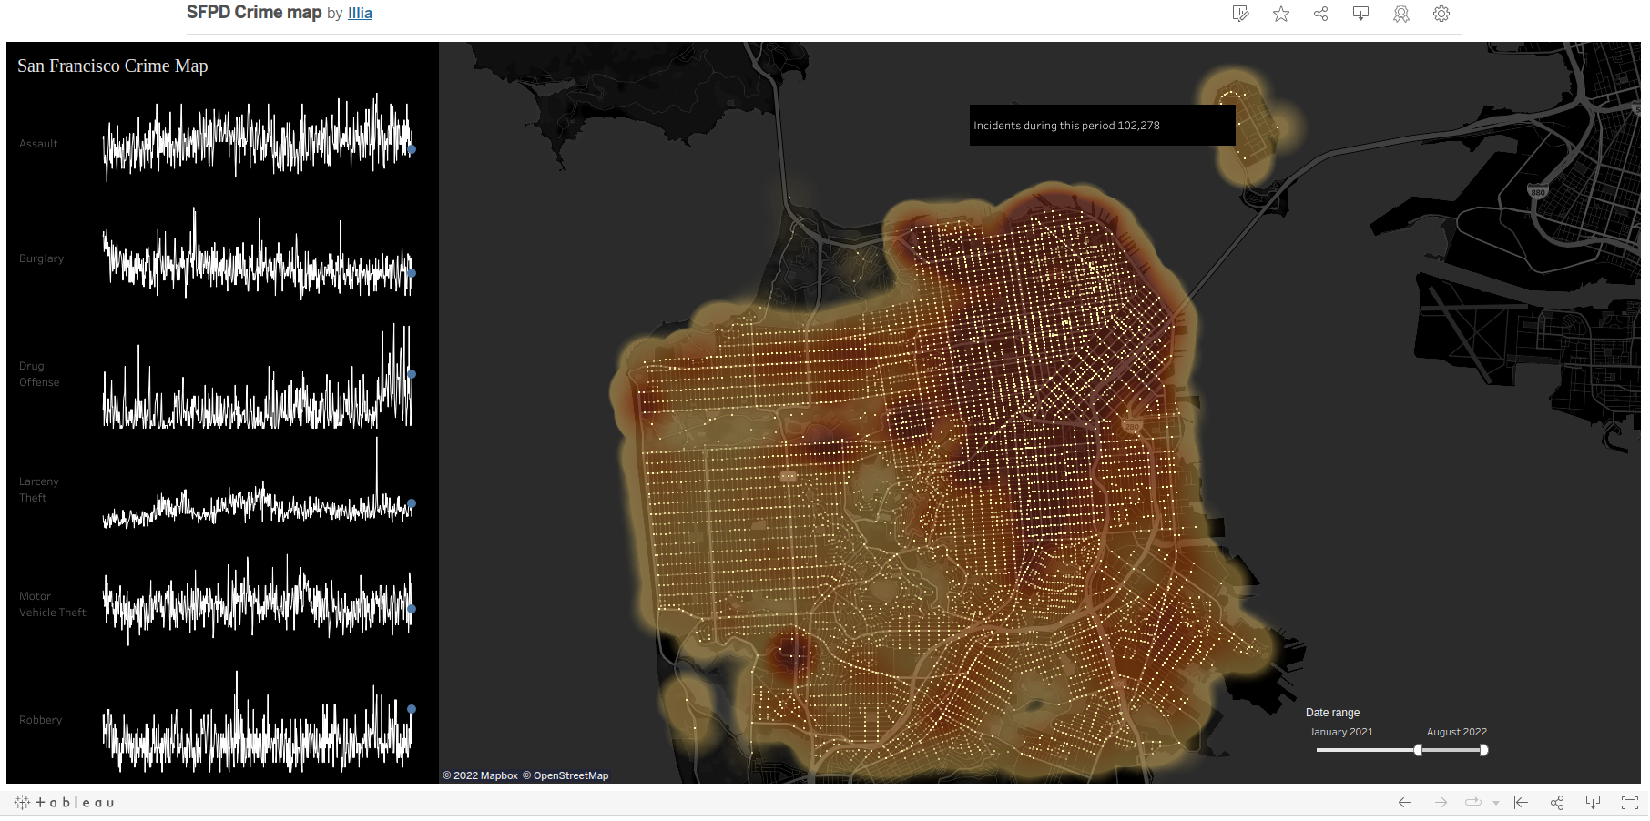Share the SFPD Crime map

(1321, 14)
